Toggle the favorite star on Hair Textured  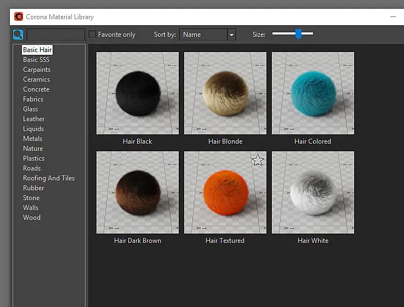pos(258,160)
